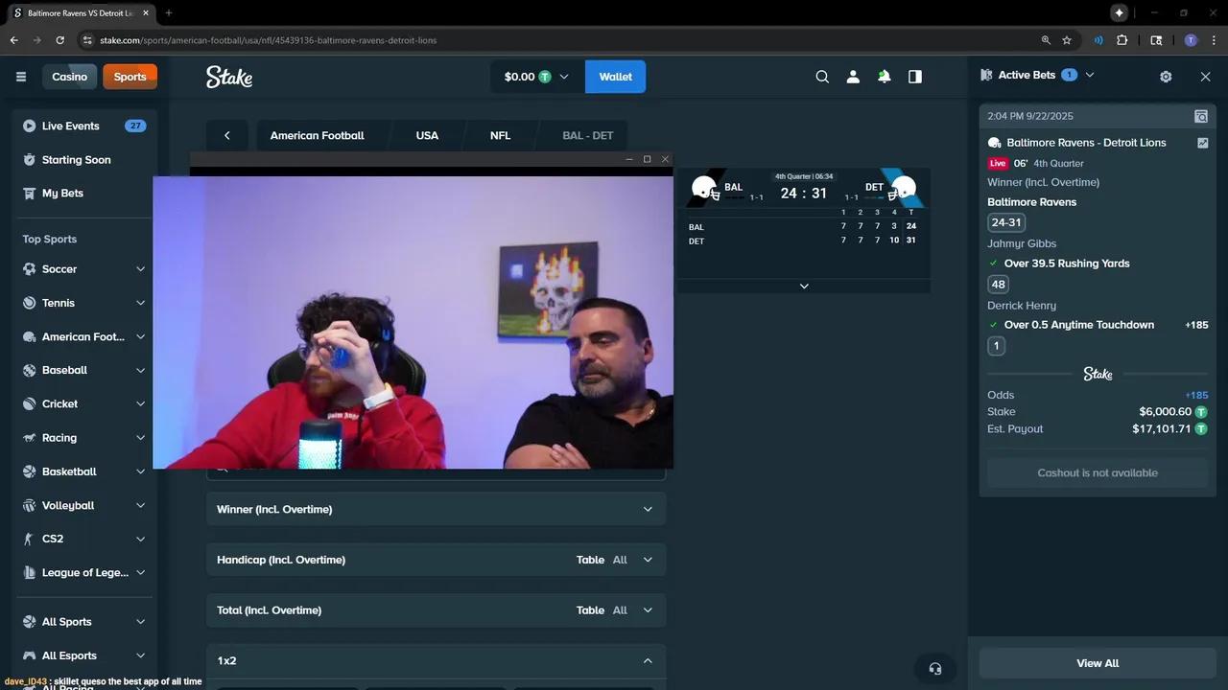
Task: Collapse the 1x2 market
Action: 648,661
